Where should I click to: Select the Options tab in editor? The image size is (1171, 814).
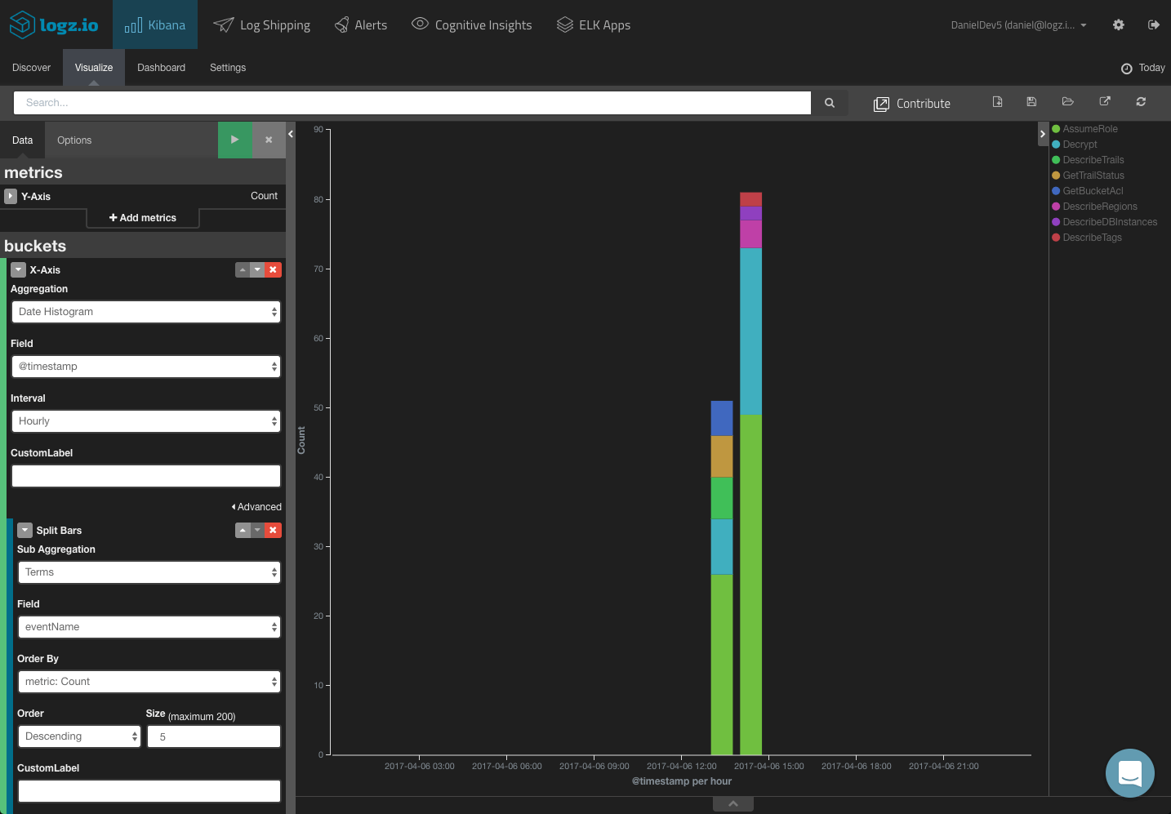pos(74,140)
